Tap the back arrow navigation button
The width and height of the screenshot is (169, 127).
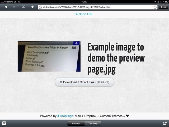6,7
